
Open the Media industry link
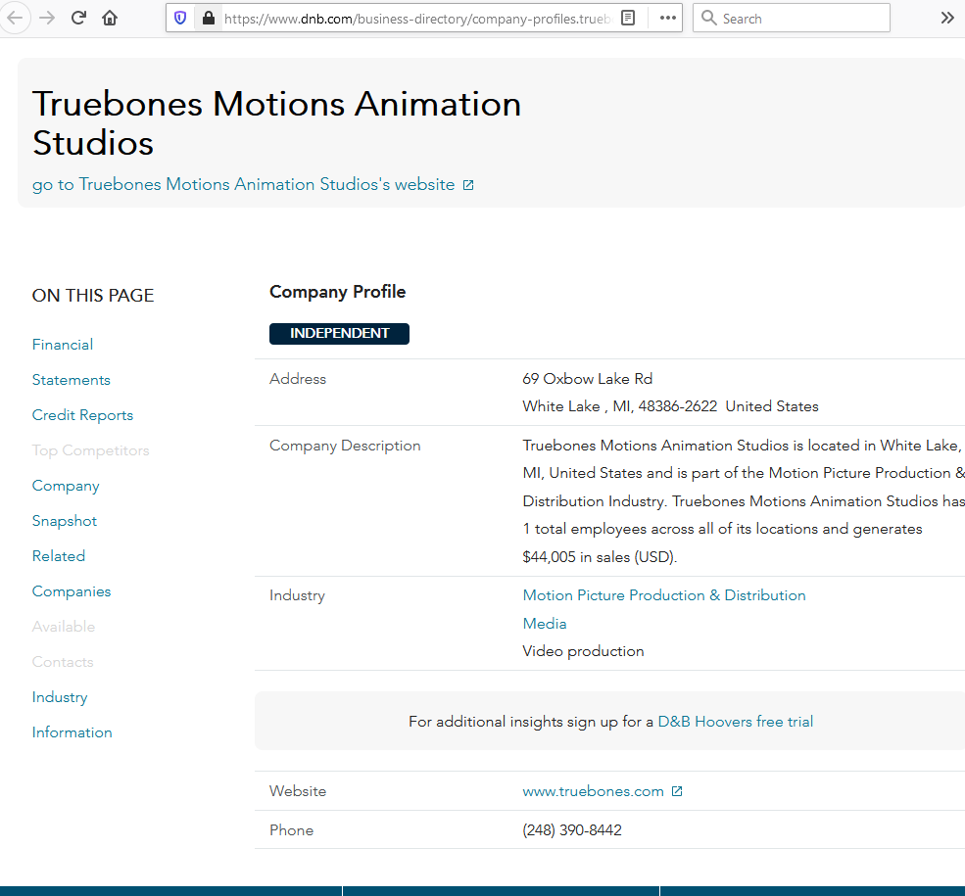pos(545,624)
